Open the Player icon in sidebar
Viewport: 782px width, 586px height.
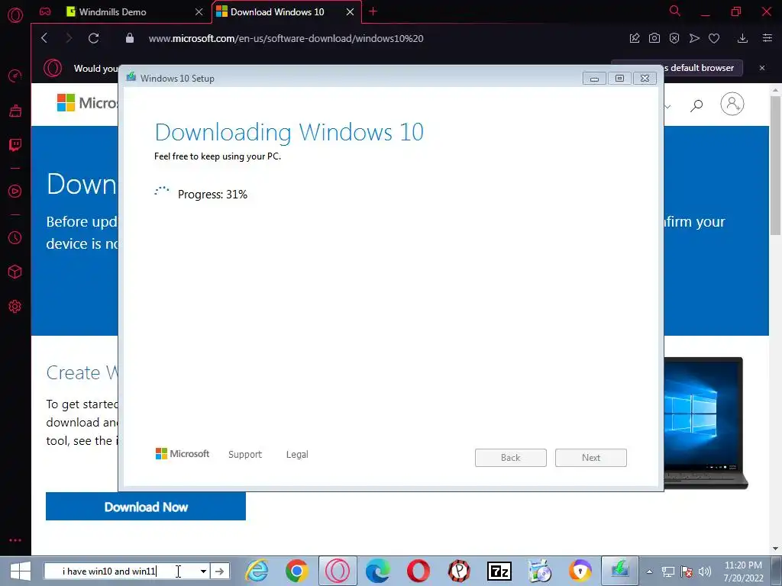15,192
